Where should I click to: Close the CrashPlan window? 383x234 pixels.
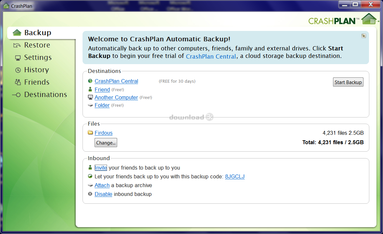point(371,4)
